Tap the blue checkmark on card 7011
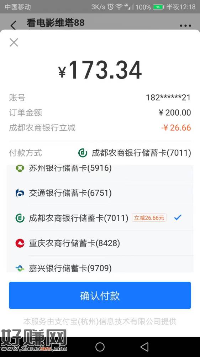 (x=178, y=218)
